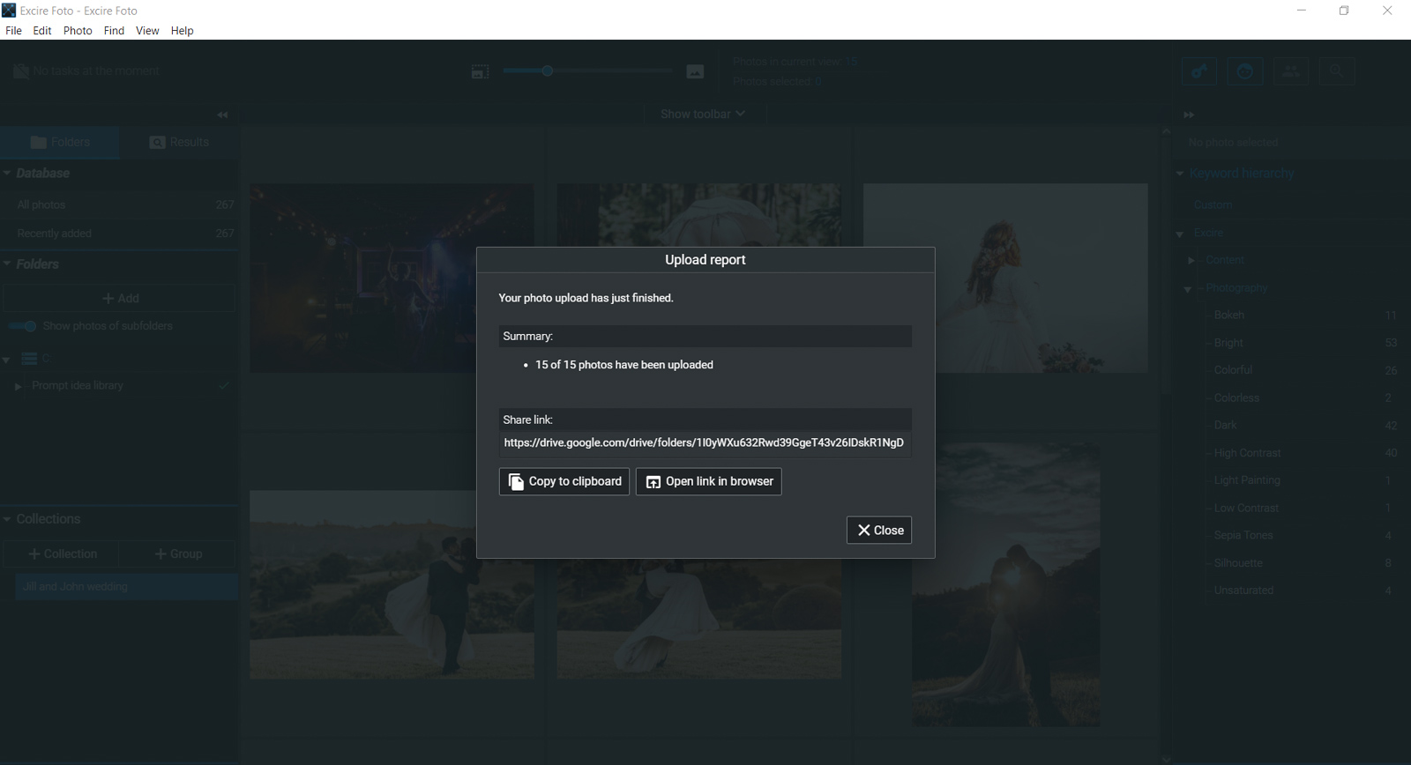1411x765 pixels.
Task: Close the Upload report dialog
Action: 879,530
